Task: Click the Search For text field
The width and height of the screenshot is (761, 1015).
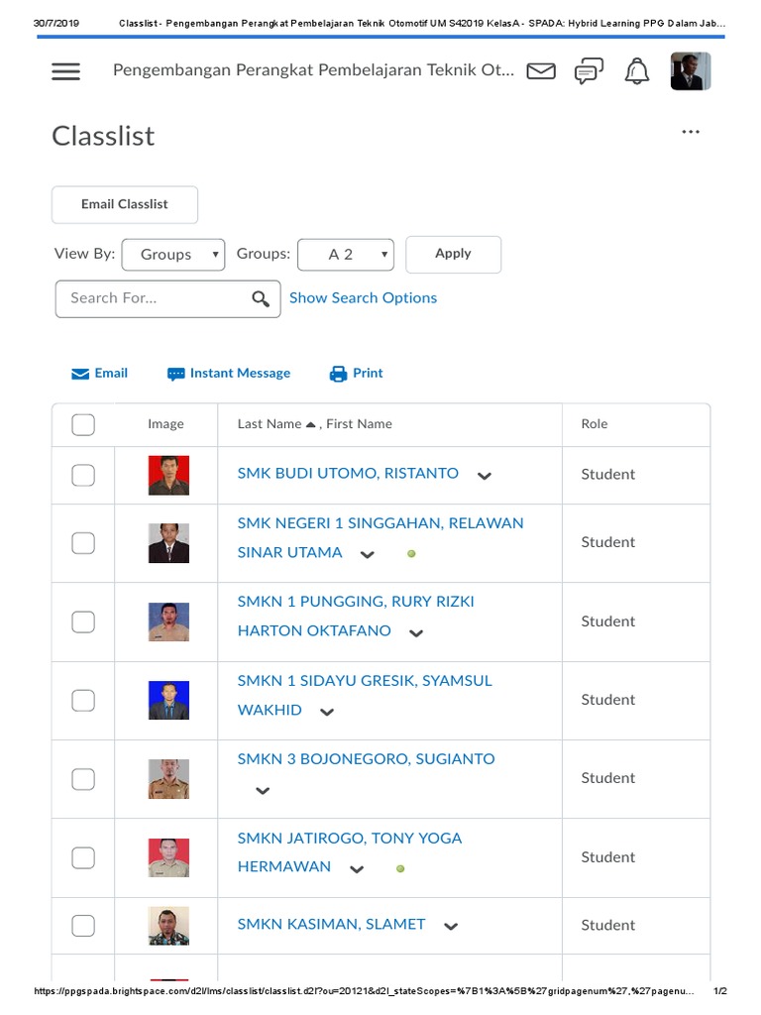Action: [x=154, y=298]
